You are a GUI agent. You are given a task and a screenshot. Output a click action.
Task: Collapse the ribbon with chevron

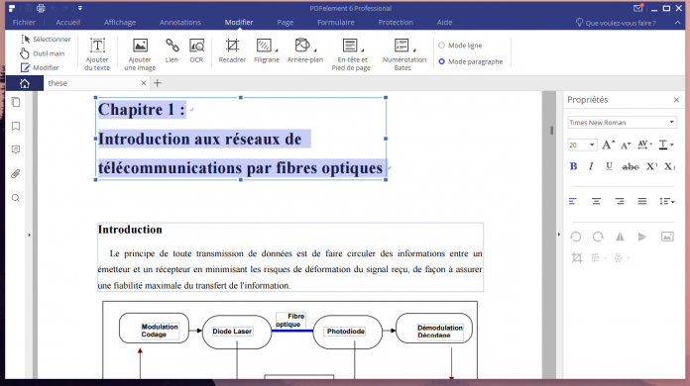coord(677,23)
